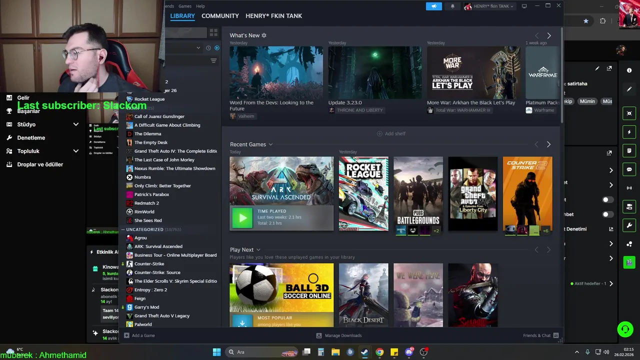
Task: Open the Help menu
Action: pyautogui.click(x=200, y=6)
